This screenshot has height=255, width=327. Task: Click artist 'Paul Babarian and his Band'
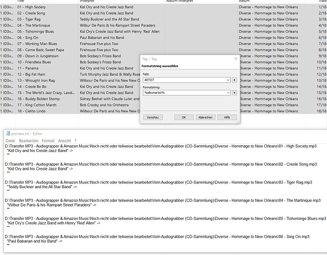click(x=102, y=38)
